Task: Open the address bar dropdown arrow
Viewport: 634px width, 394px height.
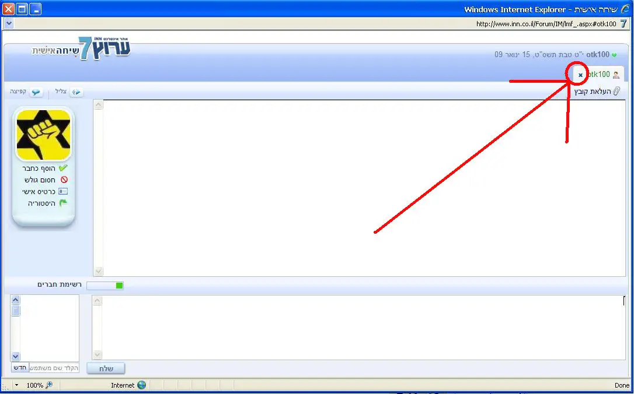Action: click(9, 23)
